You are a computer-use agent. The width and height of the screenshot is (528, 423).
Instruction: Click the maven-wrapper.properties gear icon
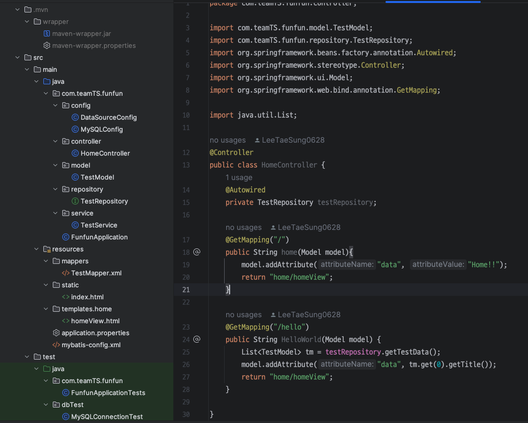click(x=47, y=45)
